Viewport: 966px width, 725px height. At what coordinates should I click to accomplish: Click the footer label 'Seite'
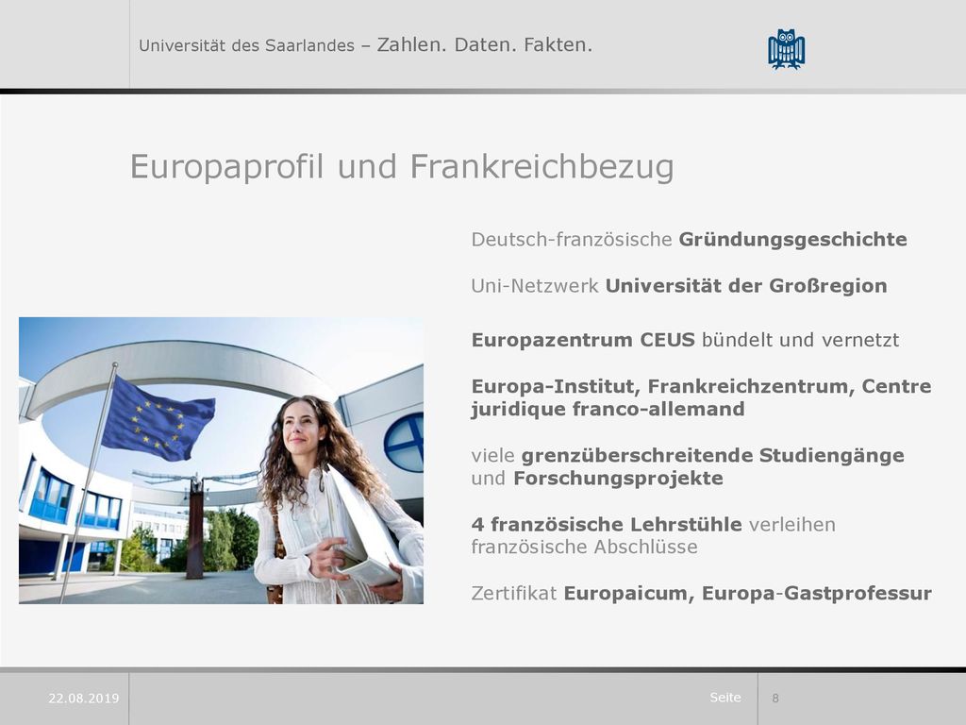[x=725, y=698]
